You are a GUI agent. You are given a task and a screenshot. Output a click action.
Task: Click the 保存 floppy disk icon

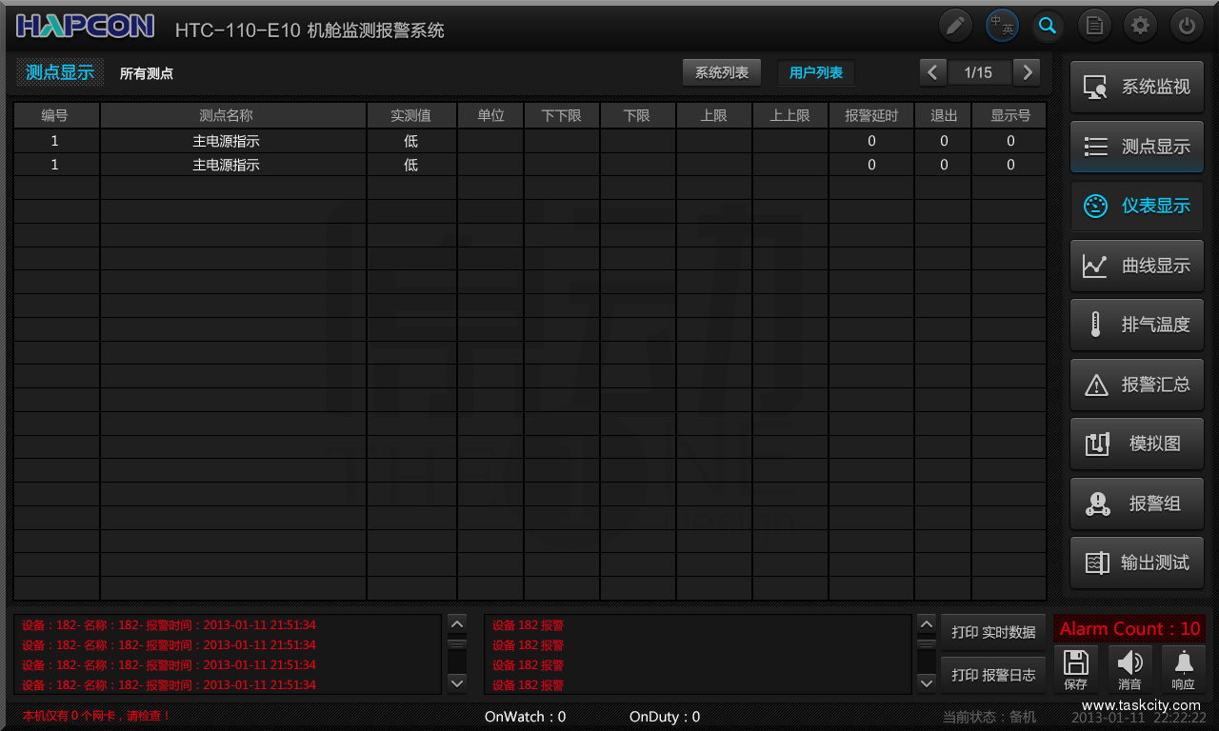(x=1076, y=670)
